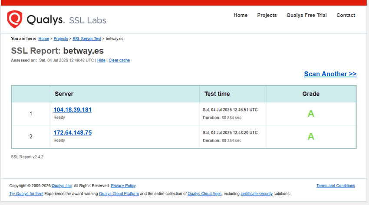Follow the Home breadcrumb link
369x205 pixels.
click(x=43, y=39)
